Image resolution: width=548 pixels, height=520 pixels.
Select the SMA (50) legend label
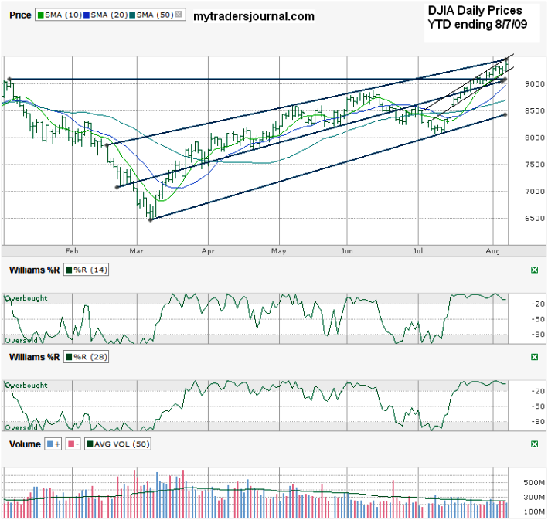click(155, 15)
